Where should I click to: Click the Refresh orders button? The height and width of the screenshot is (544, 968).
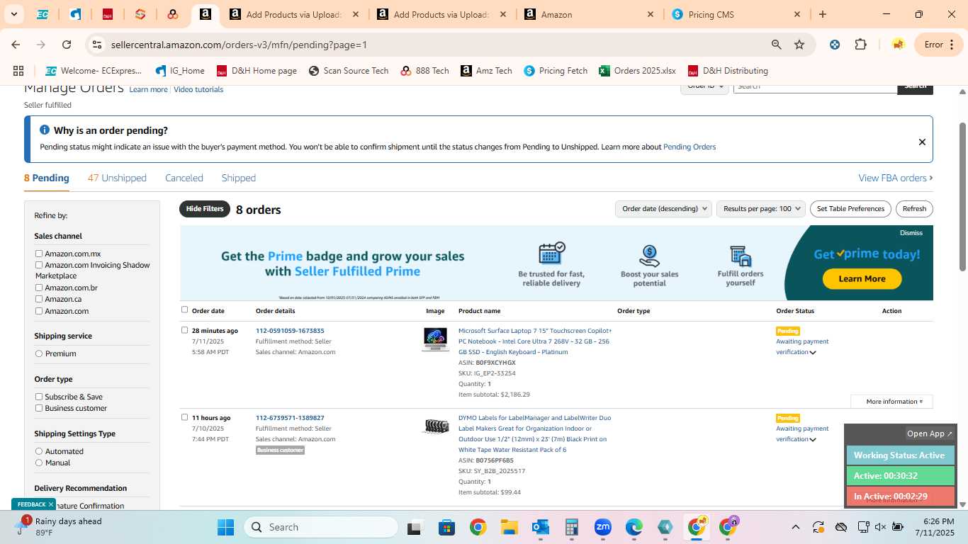pyautogui.click(x=914, y=209)
